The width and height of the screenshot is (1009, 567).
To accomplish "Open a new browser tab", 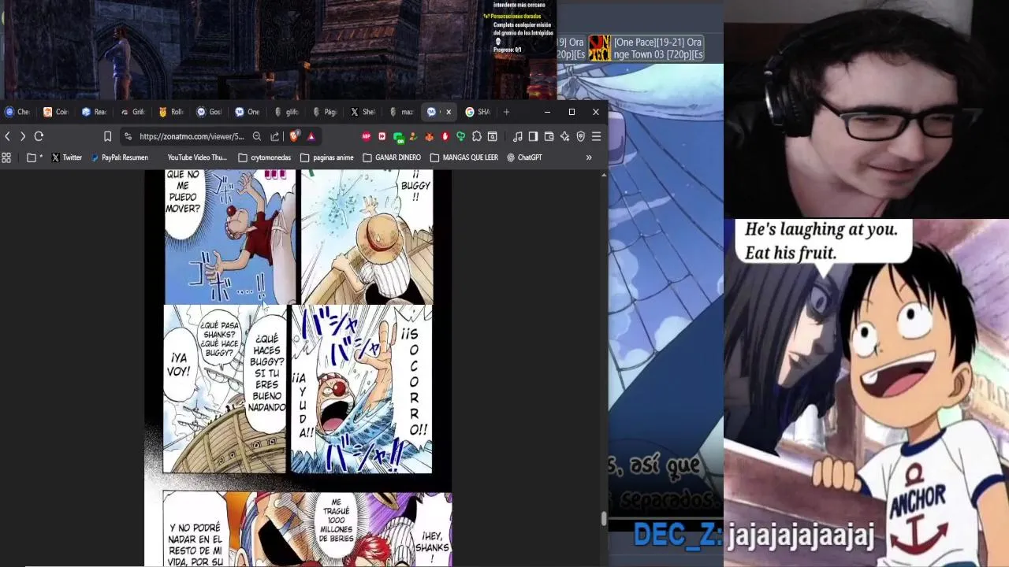I will point(506,112).
